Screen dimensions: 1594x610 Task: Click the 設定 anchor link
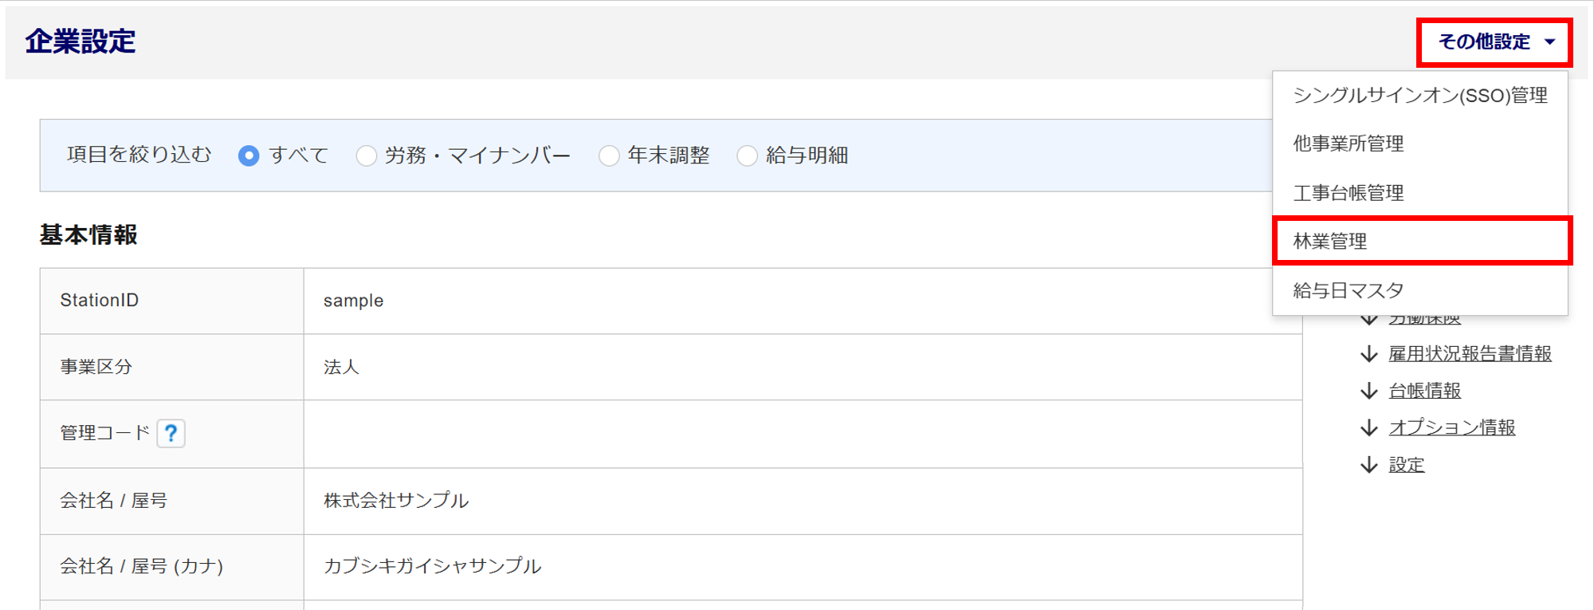pos(1406,465)
